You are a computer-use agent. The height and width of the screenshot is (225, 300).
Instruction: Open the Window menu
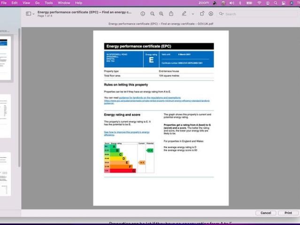coord(64,3)
